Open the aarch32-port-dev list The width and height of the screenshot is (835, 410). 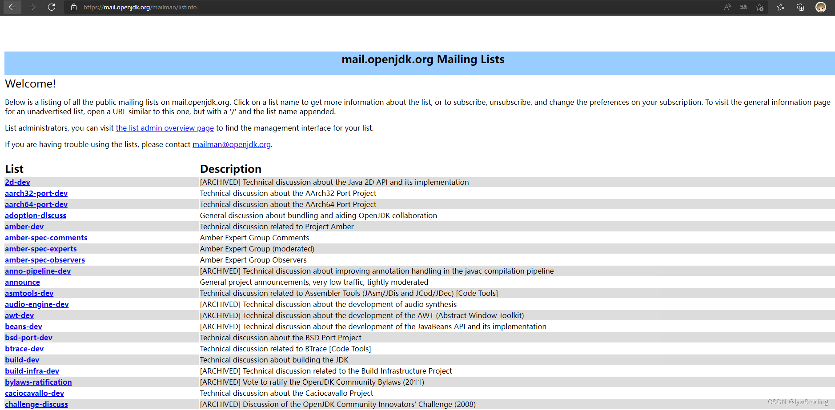[36, 193]
